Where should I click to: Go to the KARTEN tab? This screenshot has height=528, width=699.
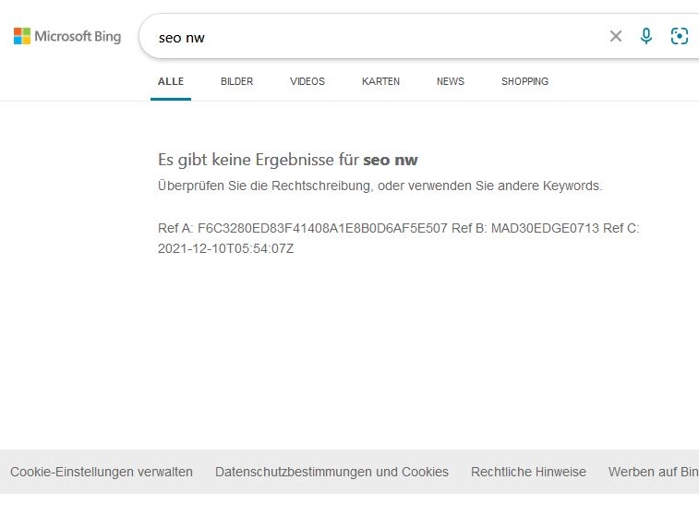(380, 81)
